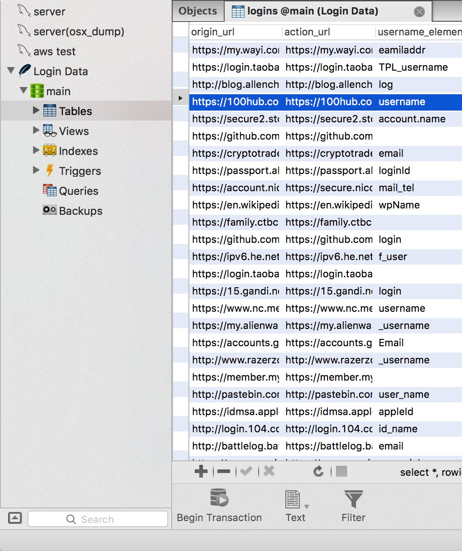Click the Login Data feather icon
Image resolution: width=462 pixels, height=551 pixels.
tap(25, 71)
